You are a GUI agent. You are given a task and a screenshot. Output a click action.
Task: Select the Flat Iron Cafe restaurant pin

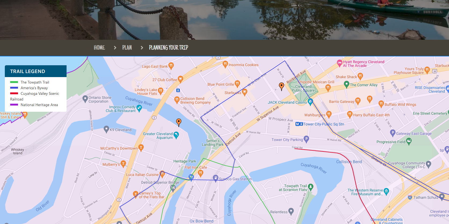click(200, 173)
